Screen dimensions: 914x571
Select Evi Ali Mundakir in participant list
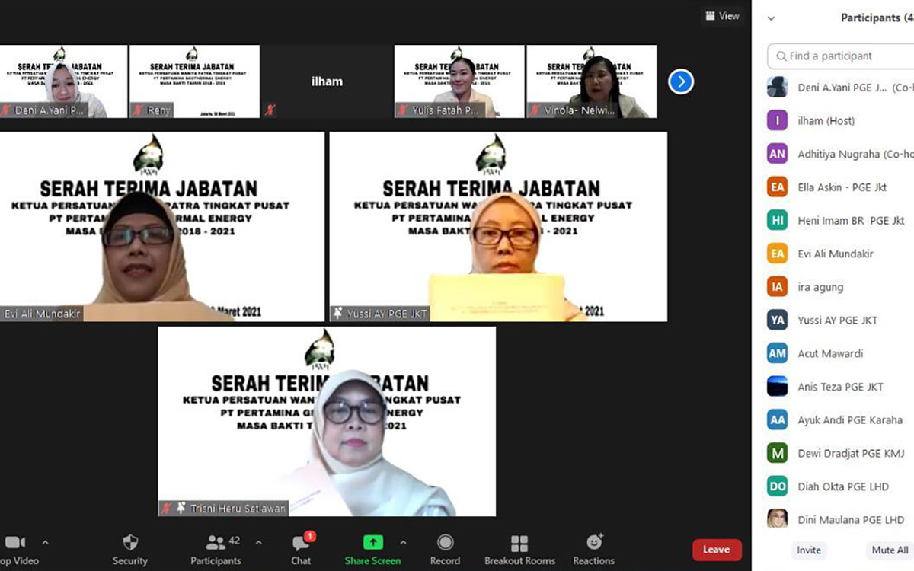[835, 254]
